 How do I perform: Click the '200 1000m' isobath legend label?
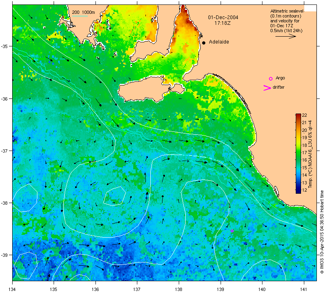coord(83,13)
